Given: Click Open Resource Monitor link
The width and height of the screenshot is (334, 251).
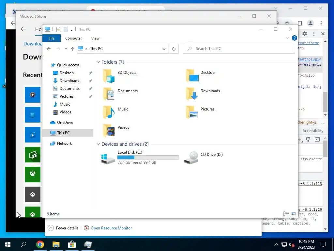Looking at the screenshot, I should [x=111, y=228].
